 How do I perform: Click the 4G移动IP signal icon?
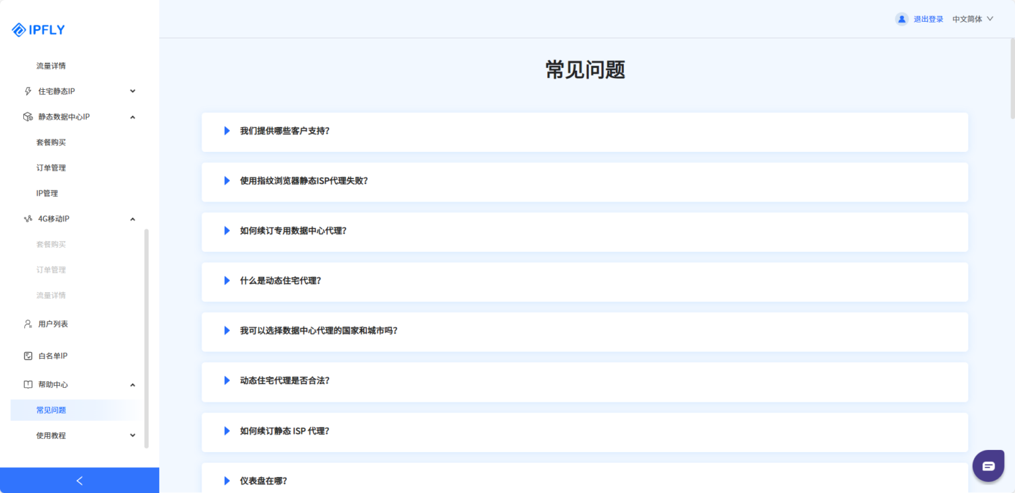[26, 218]
